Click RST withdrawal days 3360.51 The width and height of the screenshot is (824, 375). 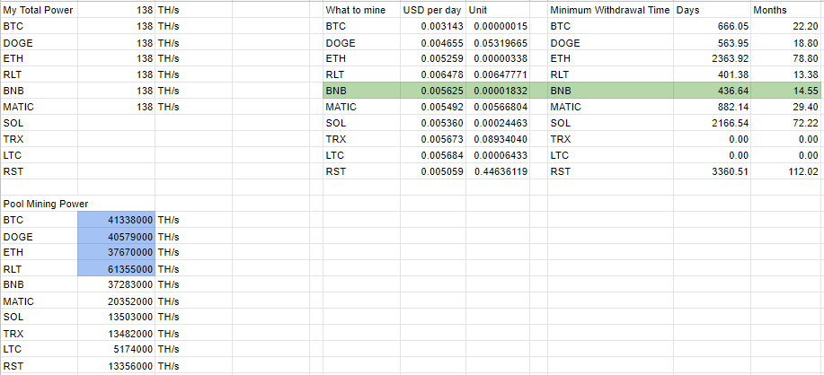tap(712, 171)
